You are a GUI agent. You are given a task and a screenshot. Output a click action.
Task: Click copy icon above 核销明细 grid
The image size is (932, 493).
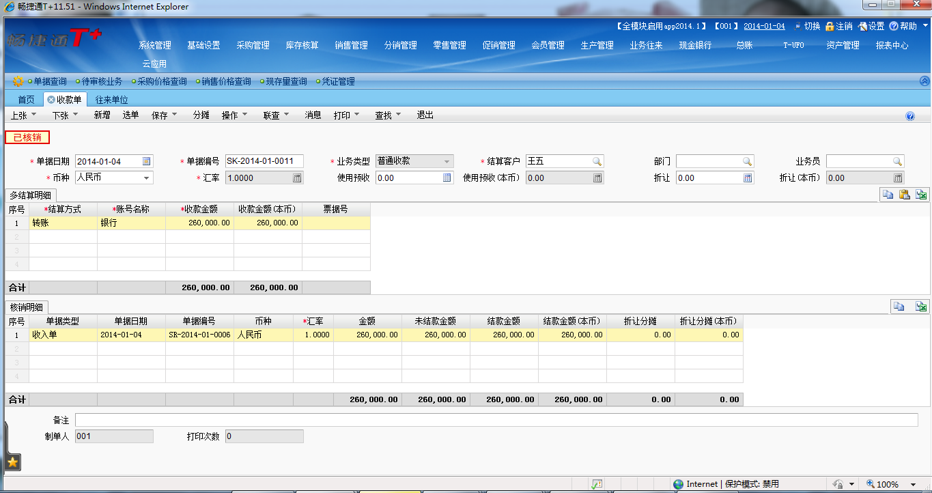pos(899,307)
